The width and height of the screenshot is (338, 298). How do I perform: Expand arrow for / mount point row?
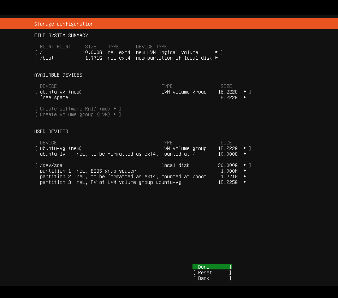(x=217, y=52)
